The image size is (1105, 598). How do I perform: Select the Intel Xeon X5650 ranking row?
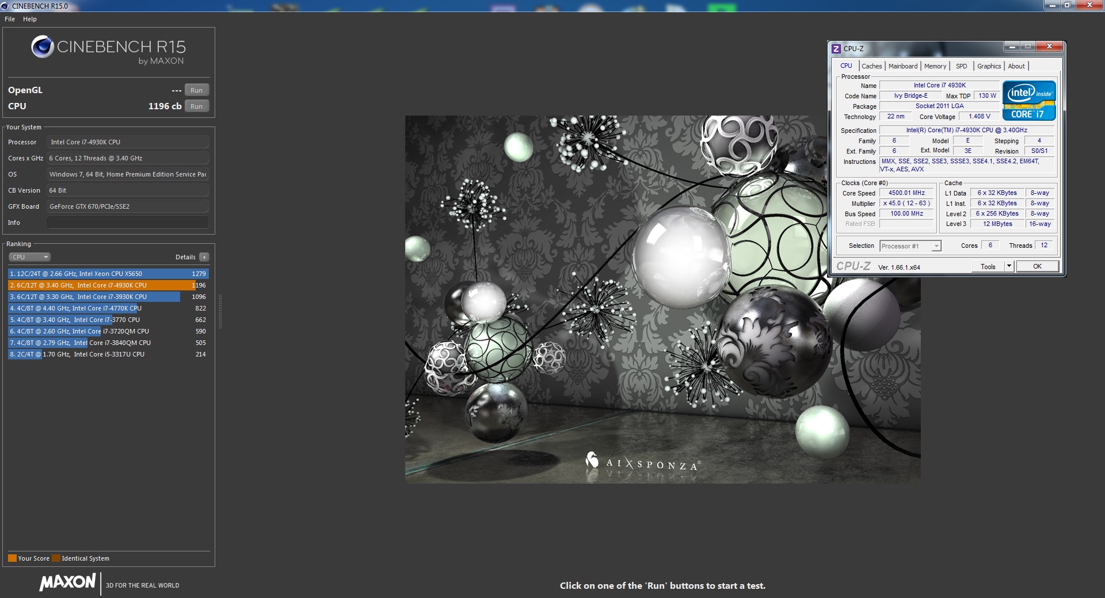pos(108,274)
